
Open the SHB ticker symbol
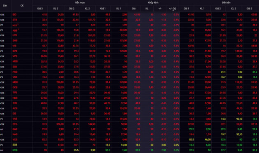15,40
